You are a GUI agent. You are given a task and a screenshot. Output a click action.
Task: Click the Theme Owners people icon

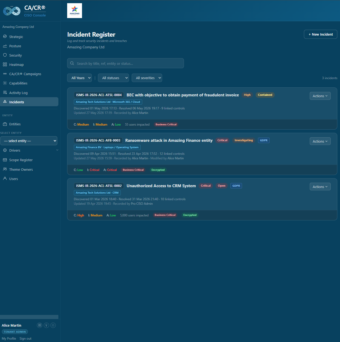pyautogui.click(x=5, y=169)
